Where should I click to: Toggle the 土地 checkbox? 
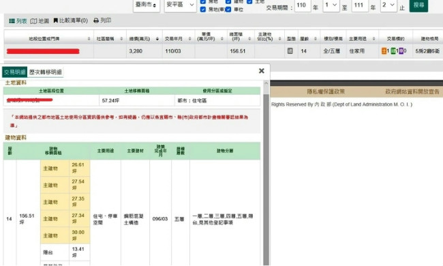coord(249,1)
